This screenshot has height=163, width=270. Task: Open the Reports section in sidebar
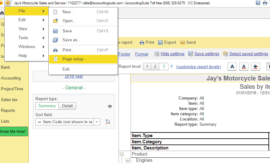(8, 111)
